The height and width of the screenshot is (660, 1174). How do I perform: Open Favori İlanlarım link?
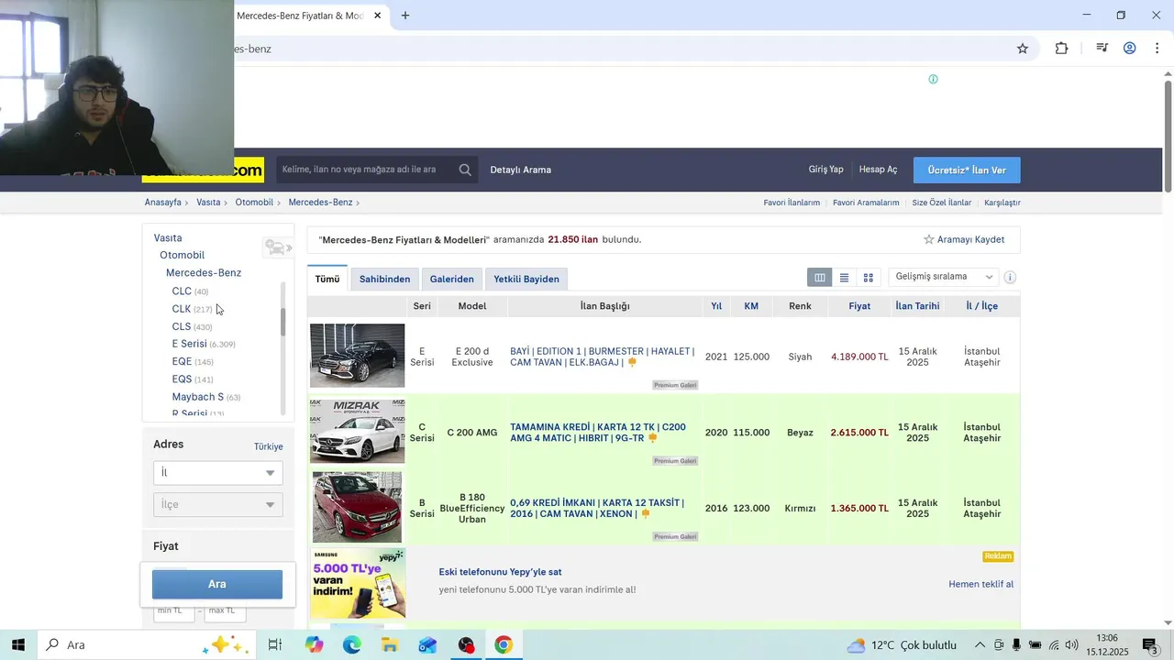(x=792, y=203)
